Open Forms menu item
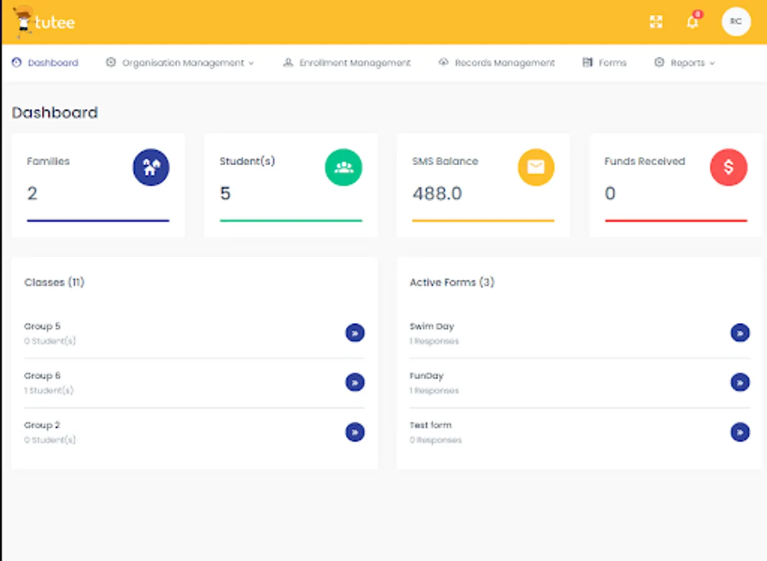This screenshot has width=767, height=561. 605,62
